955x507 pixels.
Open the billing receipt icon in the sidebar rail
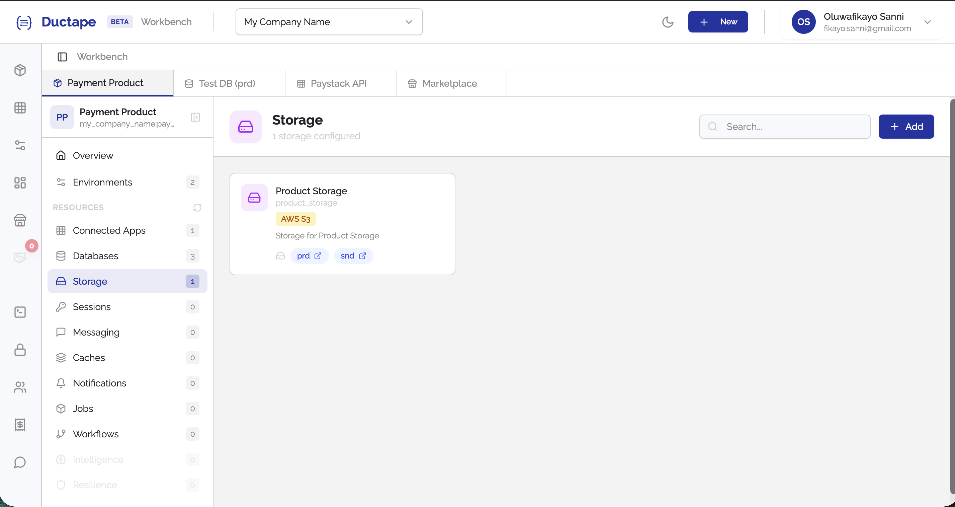[20, 425]
